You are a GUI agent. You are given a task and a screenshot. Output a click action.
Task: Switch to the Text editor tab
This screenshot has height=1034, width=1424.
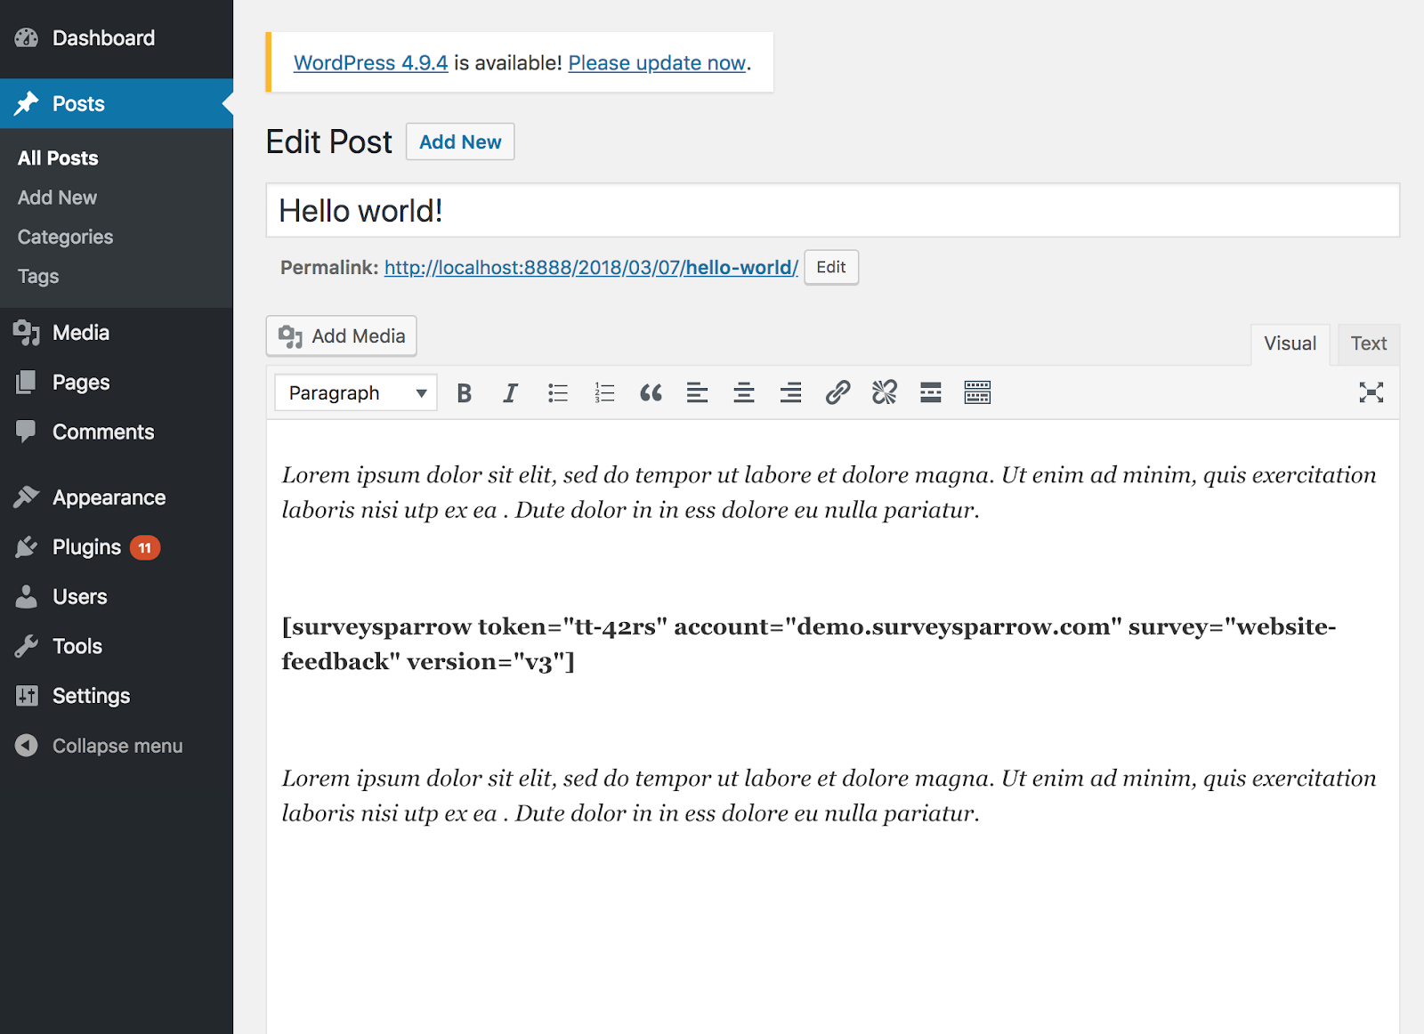1368,344
